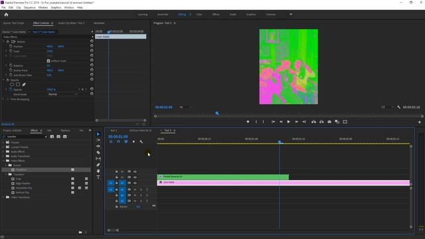Open Program monitor zoom level dropdown

tap(185, 108)
